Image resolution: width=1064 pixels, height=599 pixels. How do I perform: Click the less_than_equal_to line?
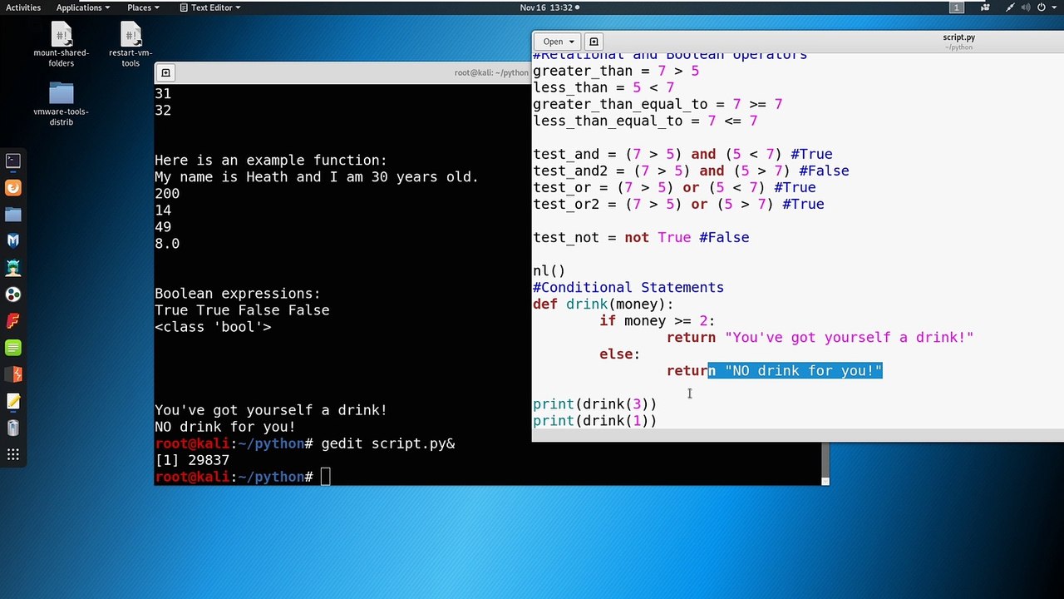pyautogui.click(x=645, y=121)
